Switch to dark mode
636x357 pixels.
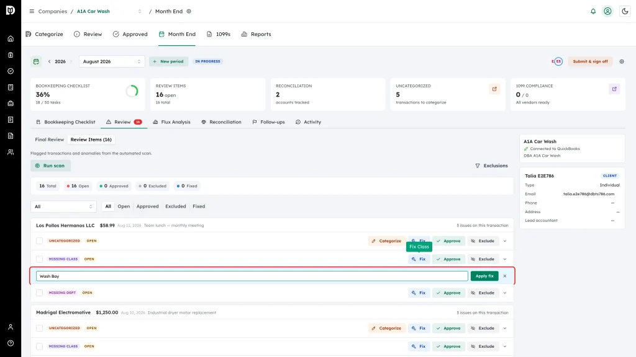(625, 11)
